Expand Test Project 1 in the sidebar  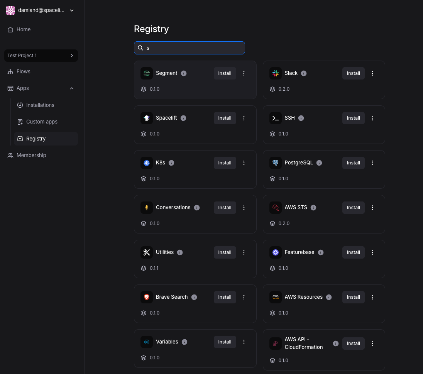[x=72, y=55]
